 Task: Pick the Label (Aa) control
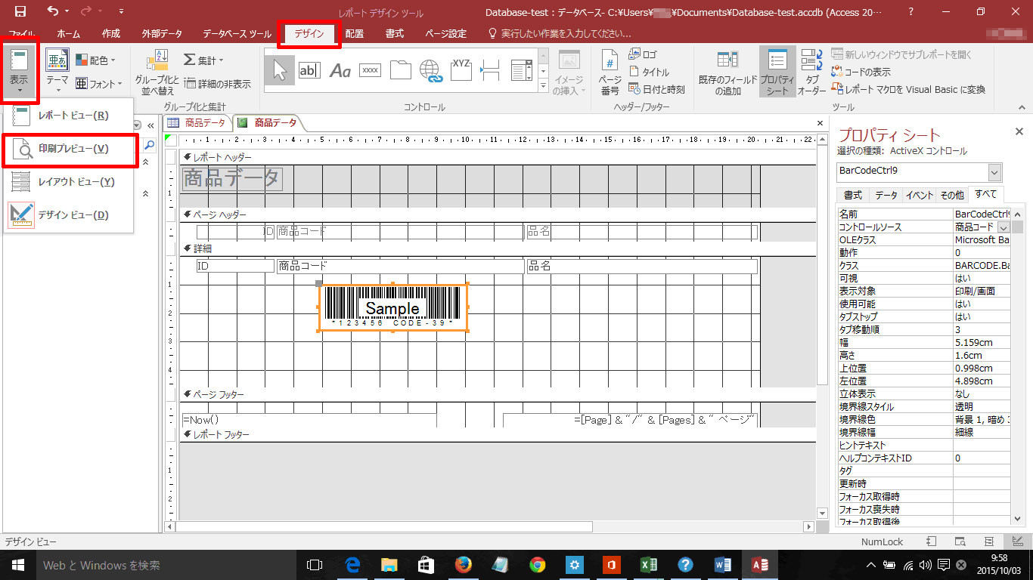click(340, 70)
